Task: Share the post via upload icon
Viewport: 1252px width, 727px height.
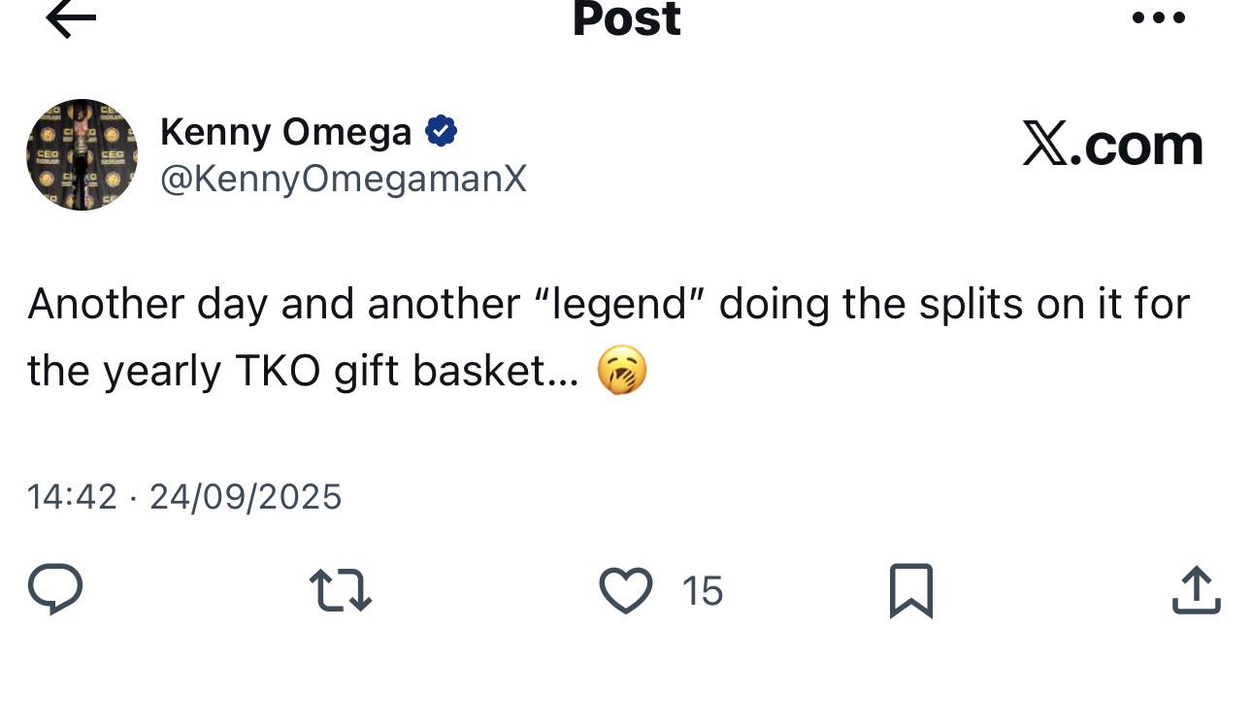Action: (x=1196, y=590)
